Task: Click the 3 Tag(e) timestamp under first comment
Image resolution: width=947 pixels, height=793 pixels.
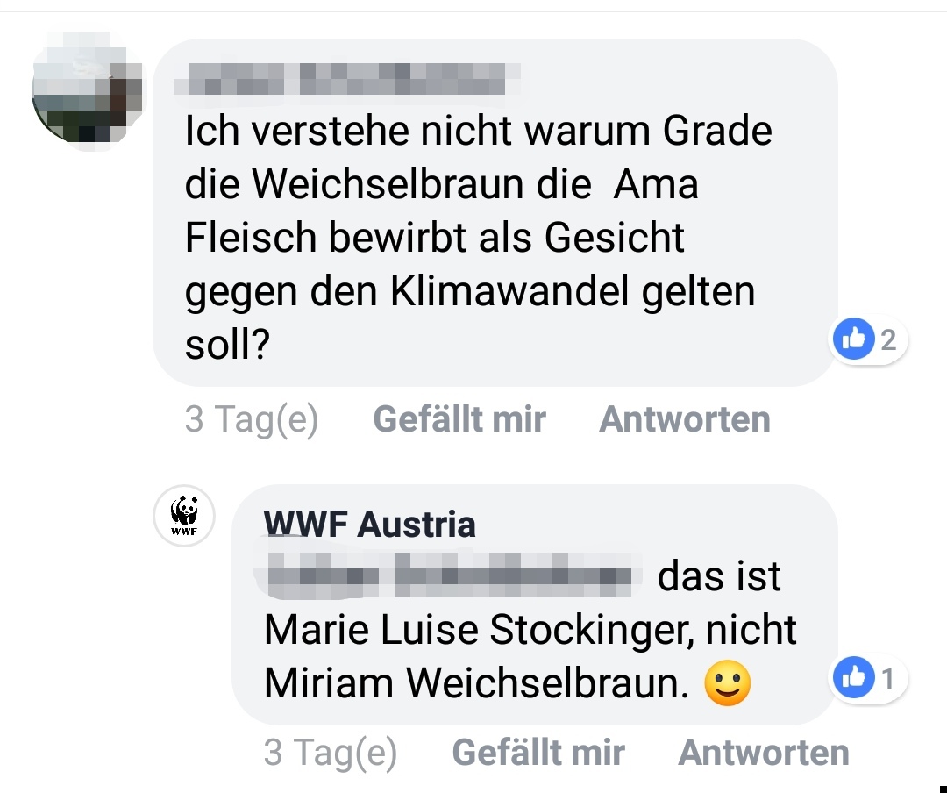Action: [x=252, y=418]
